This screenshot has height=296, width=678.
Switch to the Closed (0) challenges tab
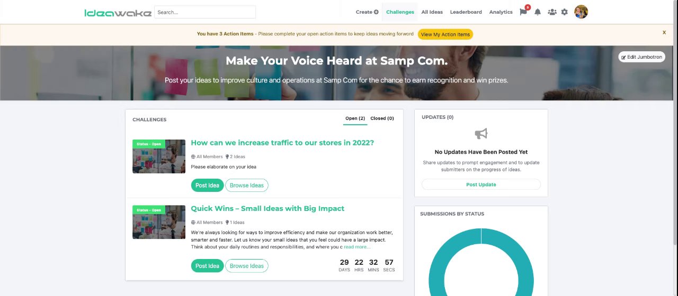tap(382, 118)
